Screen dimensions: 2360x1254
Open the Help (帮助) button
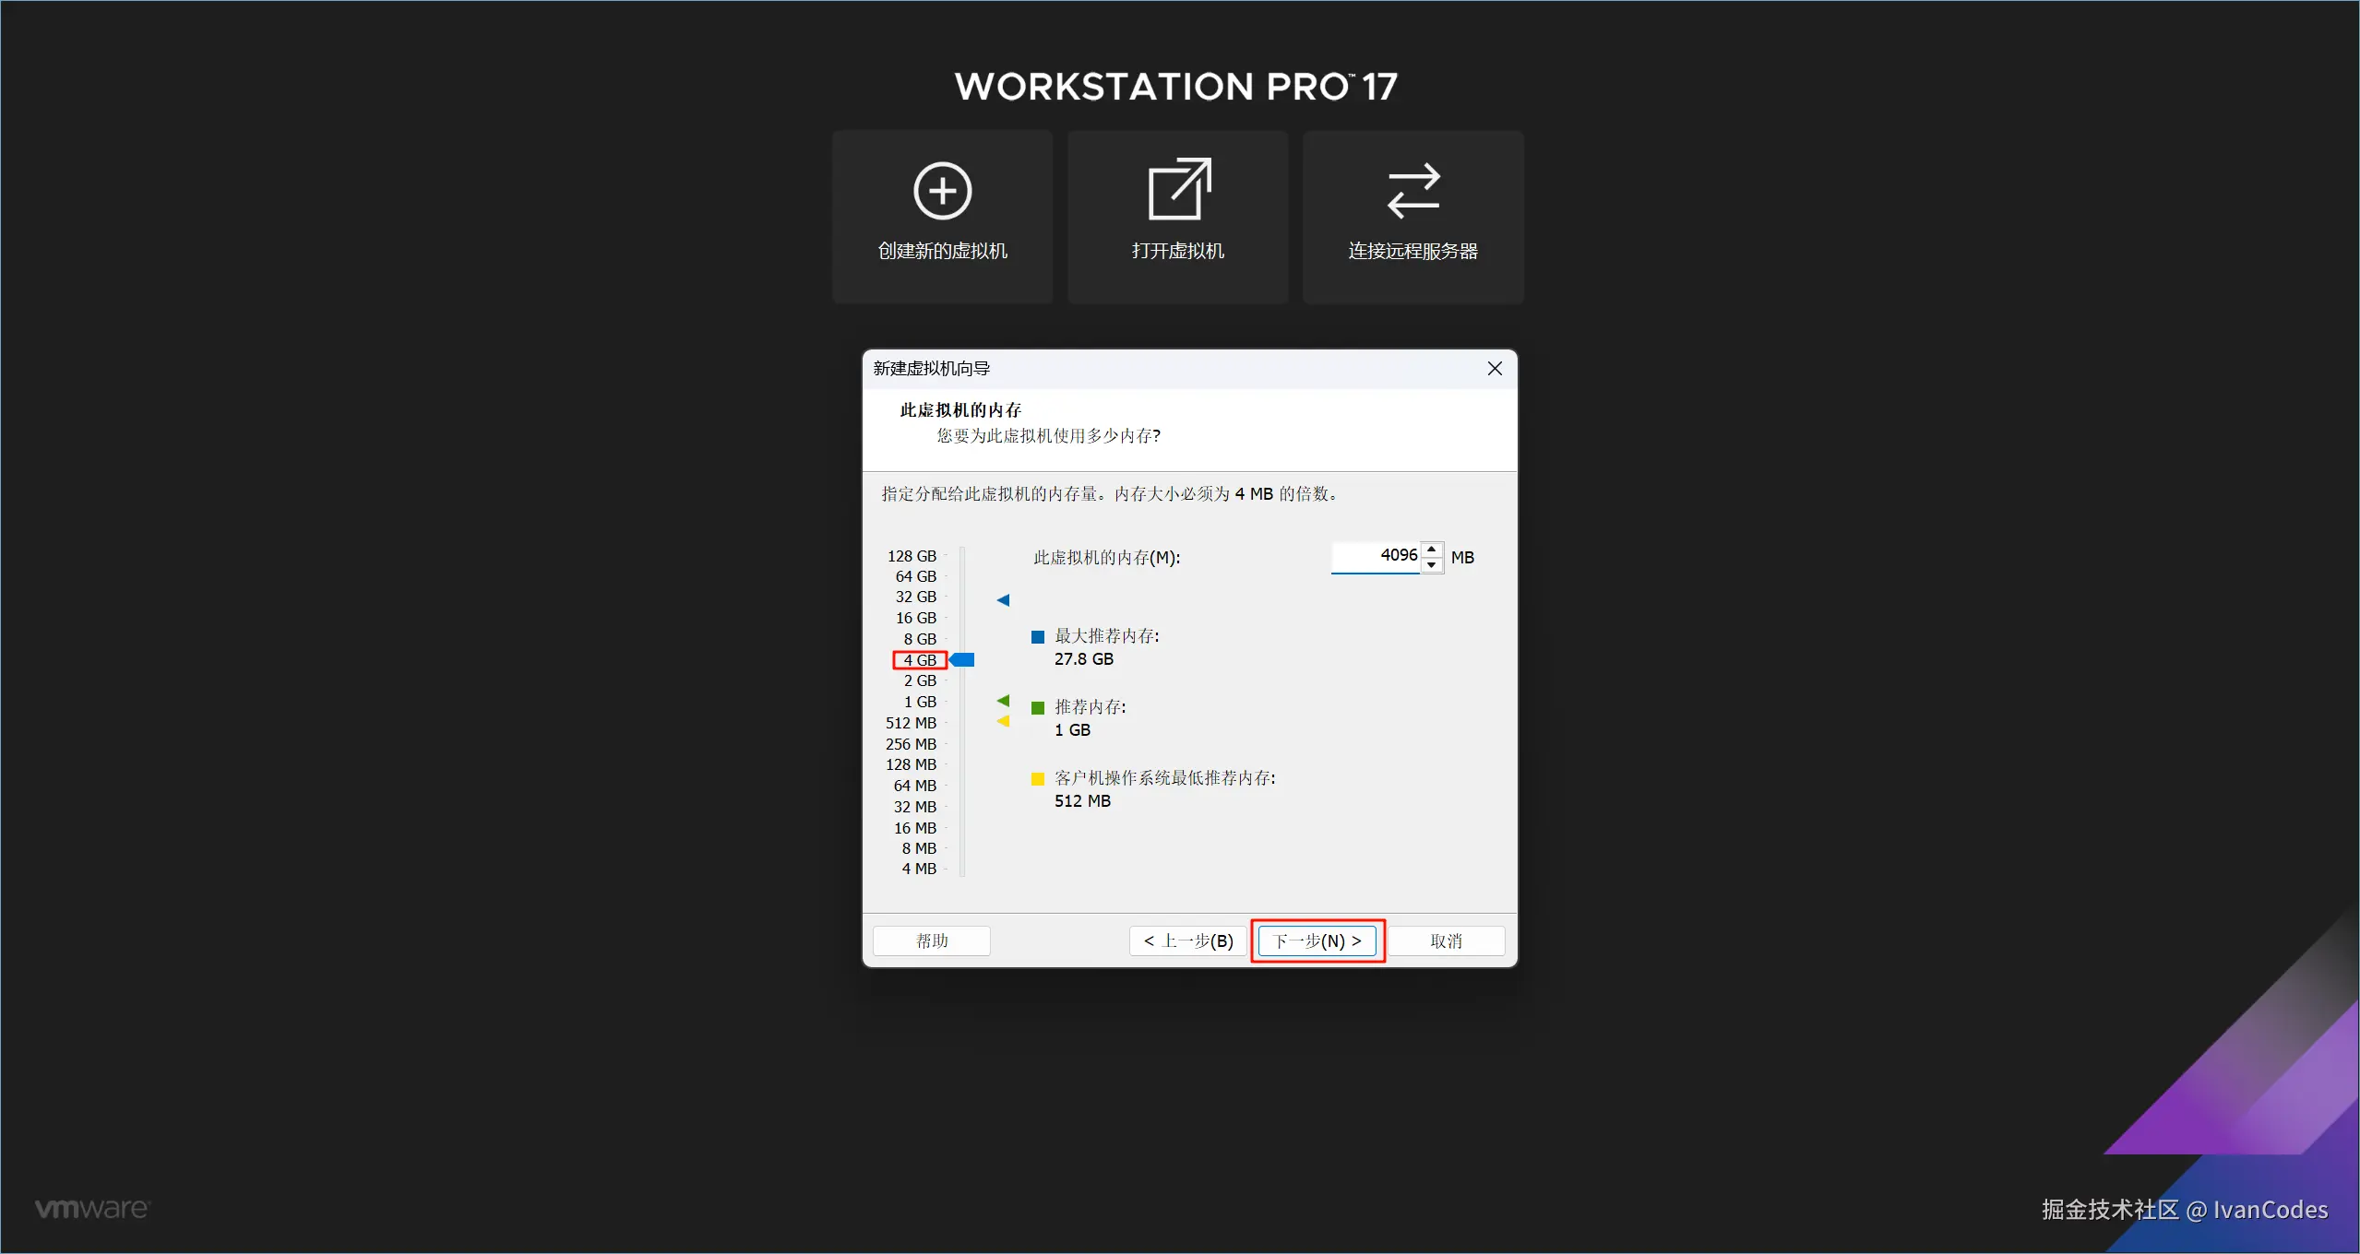931,940
